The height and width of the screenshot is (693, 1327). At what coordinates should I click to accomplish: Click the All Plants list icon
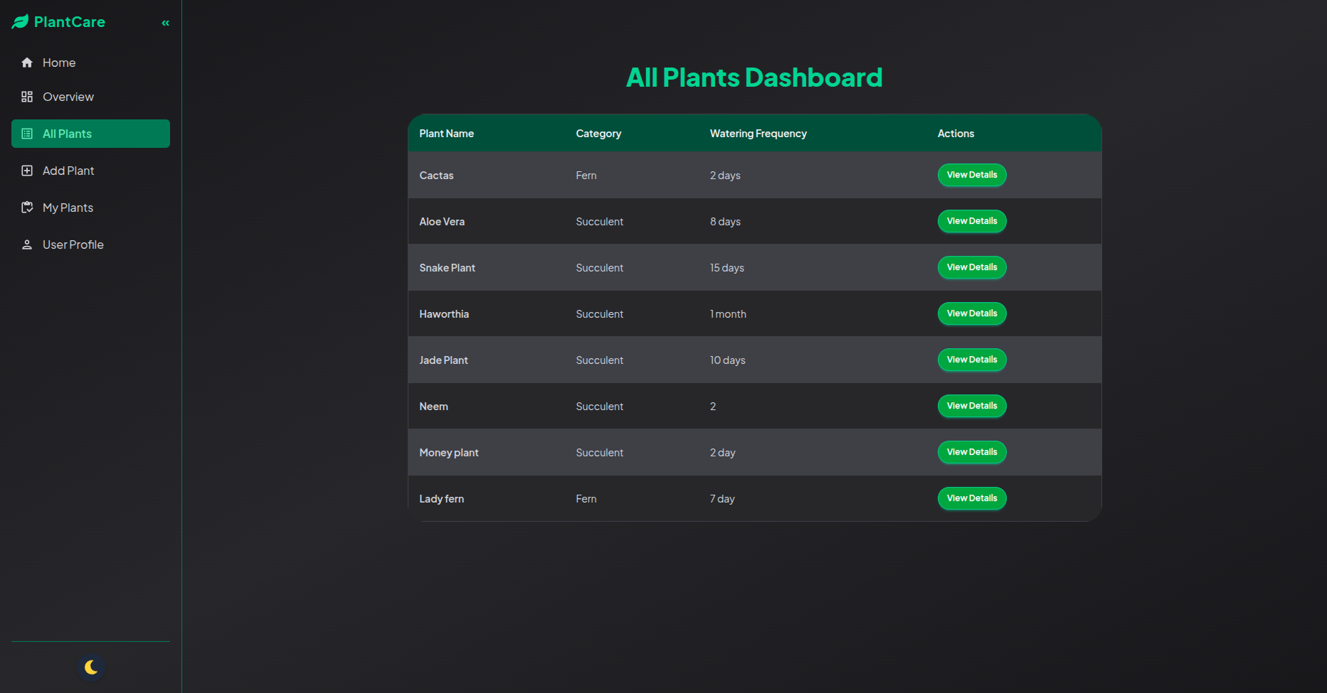click(27, 133)
